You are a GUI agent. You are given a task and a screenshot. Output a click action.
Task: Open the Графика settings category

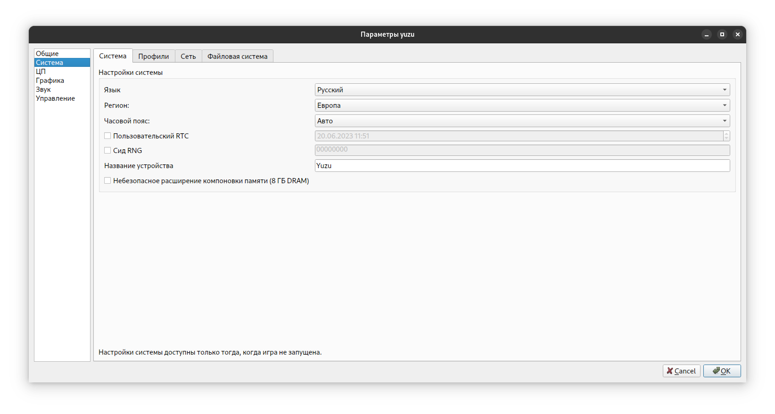click(62, 81)
